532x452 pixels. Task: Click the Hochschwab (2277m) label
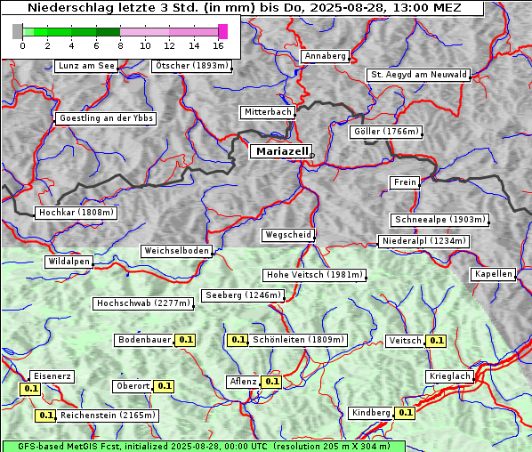click(x=143, y=303)
